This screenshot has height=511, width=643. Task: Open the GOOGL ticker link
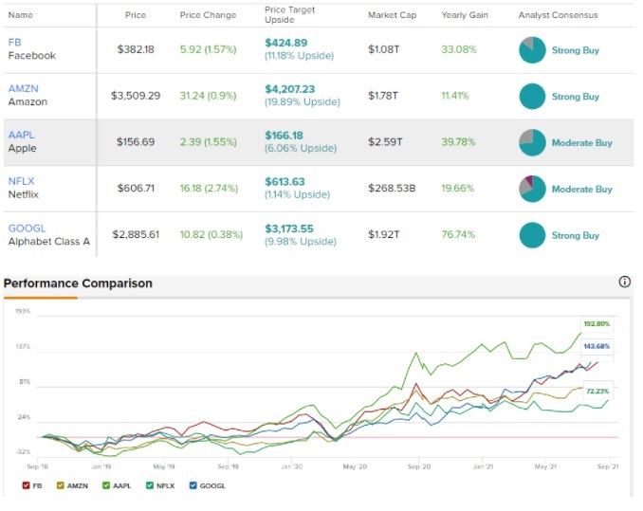(x=28, y=228)
